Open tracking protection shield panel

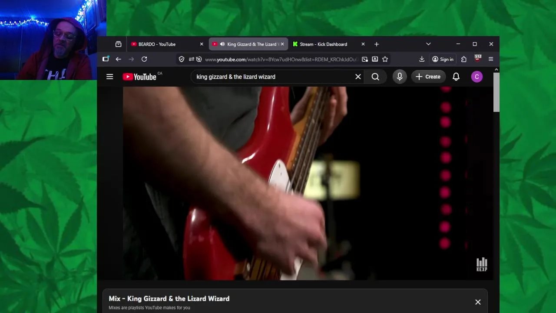click(182, 59)
